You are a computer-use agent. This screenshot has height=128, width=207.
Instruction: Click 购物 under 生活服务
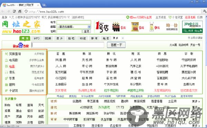7,105
